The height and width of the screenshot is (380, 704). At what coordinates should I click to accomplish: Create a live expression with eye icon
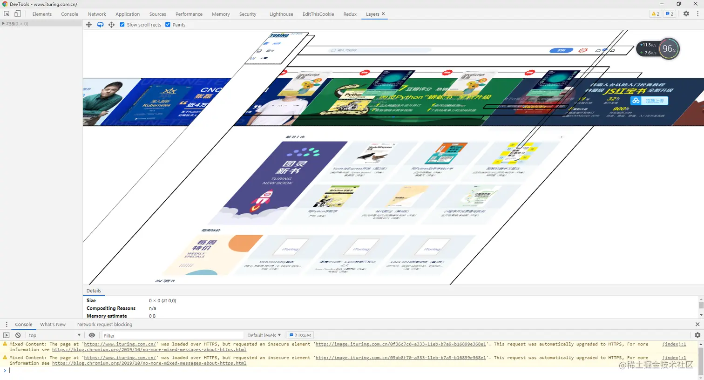pyautogui.click(x=92, y=335)
